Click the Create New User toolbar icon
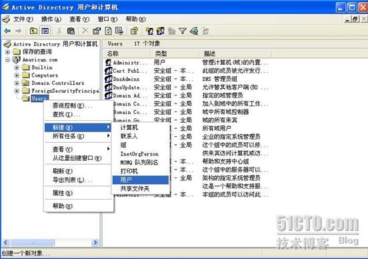This screenshot has height=259, width=368. pos(149,31)
